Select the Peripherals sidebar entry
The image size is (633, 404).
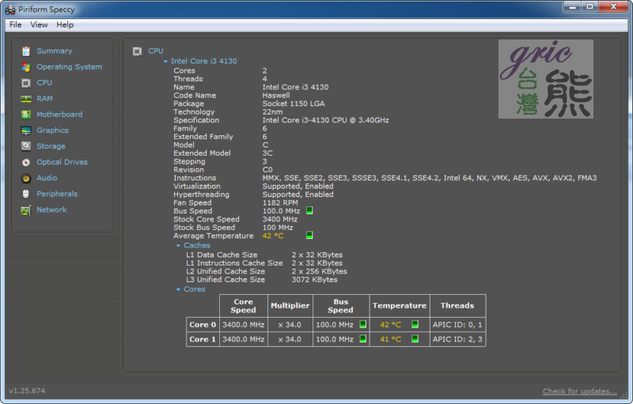(x=57, y=194)
